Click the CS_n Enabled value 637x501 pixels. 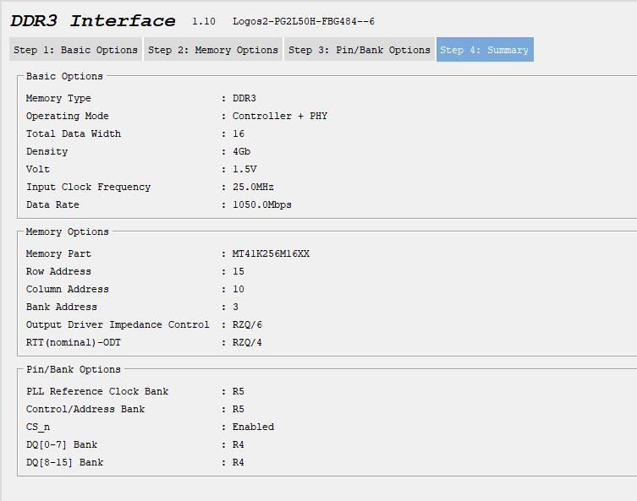click(x=253, y=427)
